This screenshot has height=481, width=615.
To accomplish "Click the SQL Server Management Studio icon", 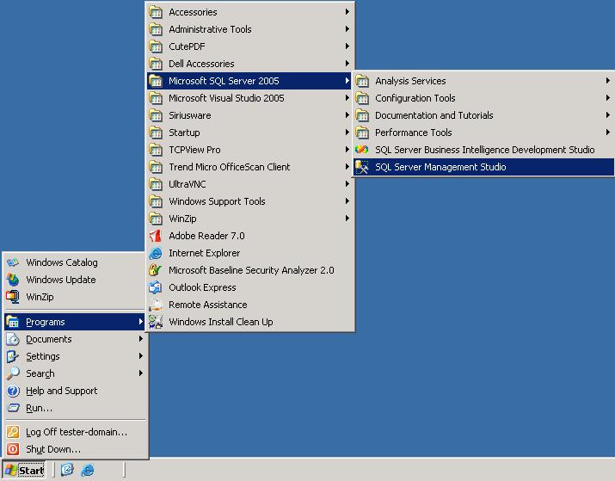I will pos(362,167).
